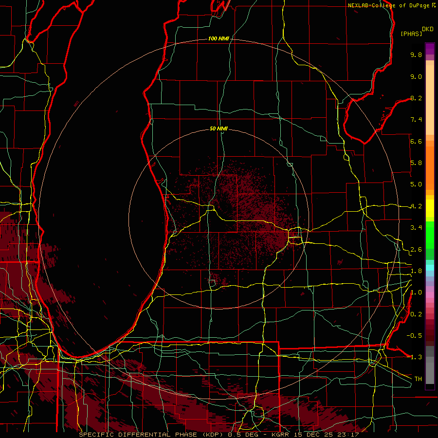The width and height of the screenshot is (438, 438).
Task: Click the bright green segment of the color bar
Action: point(430,235)
